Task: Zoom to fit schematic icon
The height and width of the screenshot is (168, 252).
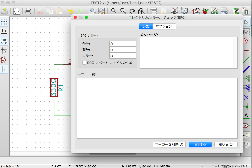Action: click(141, 11)
